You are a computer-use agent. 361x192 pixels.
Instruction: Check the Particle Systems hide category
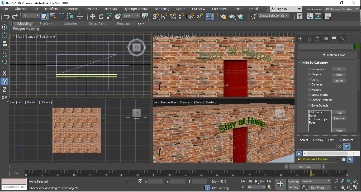[x=310, y=100]
